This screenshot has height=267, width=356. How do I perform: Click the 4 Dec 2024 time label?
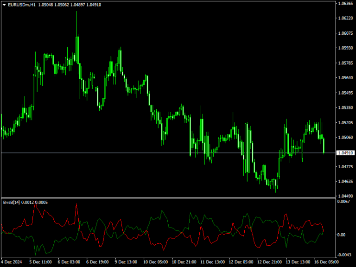pyautogui.click(x=11, y=262)
